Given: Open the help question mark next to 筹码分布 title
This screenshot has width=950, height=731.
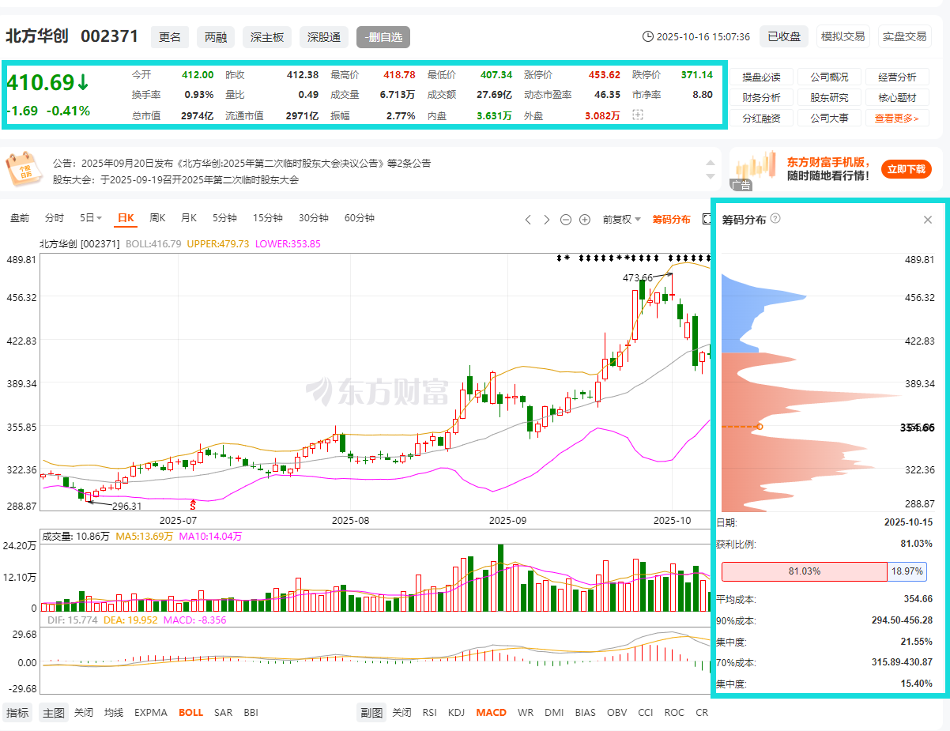Looking at the screenshot, I should click(x=775, y=219).
